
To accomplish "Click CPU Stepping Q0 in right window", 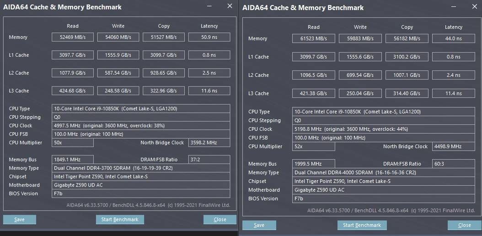I will (384, 120).
